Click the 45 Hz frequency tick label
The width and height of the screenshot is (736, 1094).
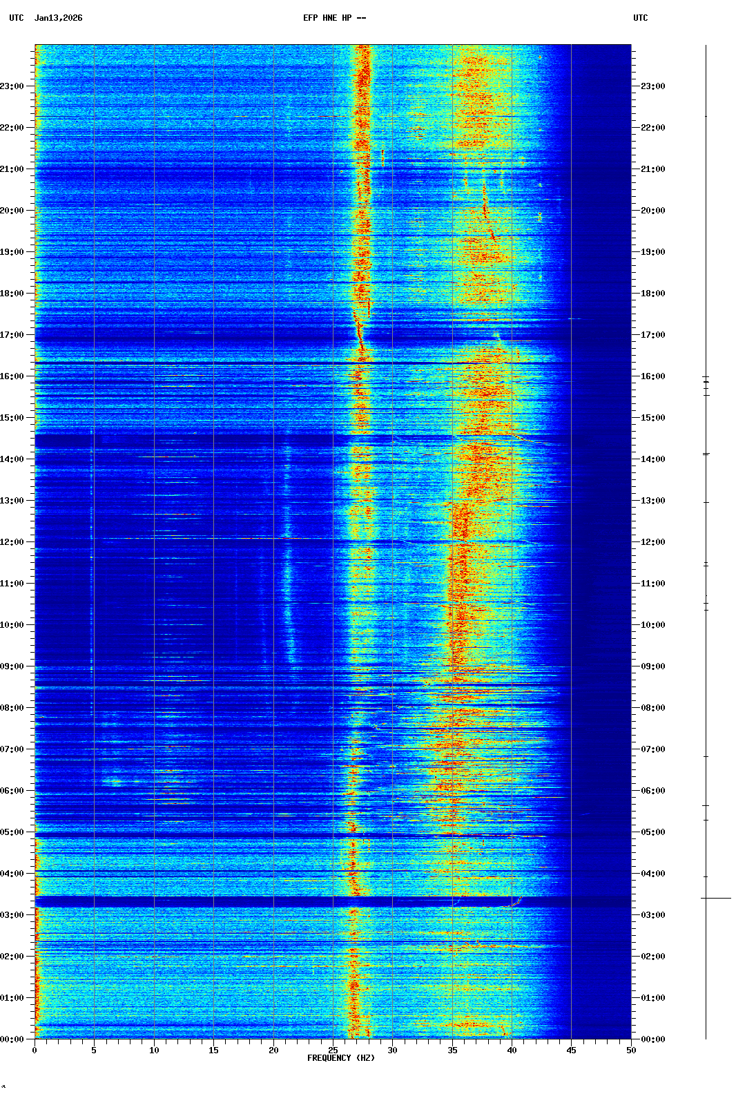pyautogui.click(x=571, y=1050)
